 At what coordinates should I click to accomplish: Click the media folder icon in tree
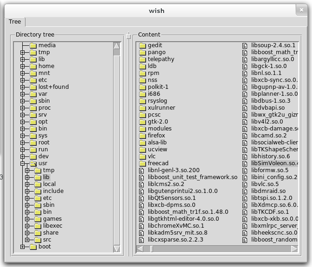tap(33, 45)
